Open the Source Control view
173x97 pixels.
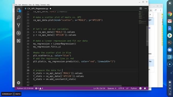point(19,25)
